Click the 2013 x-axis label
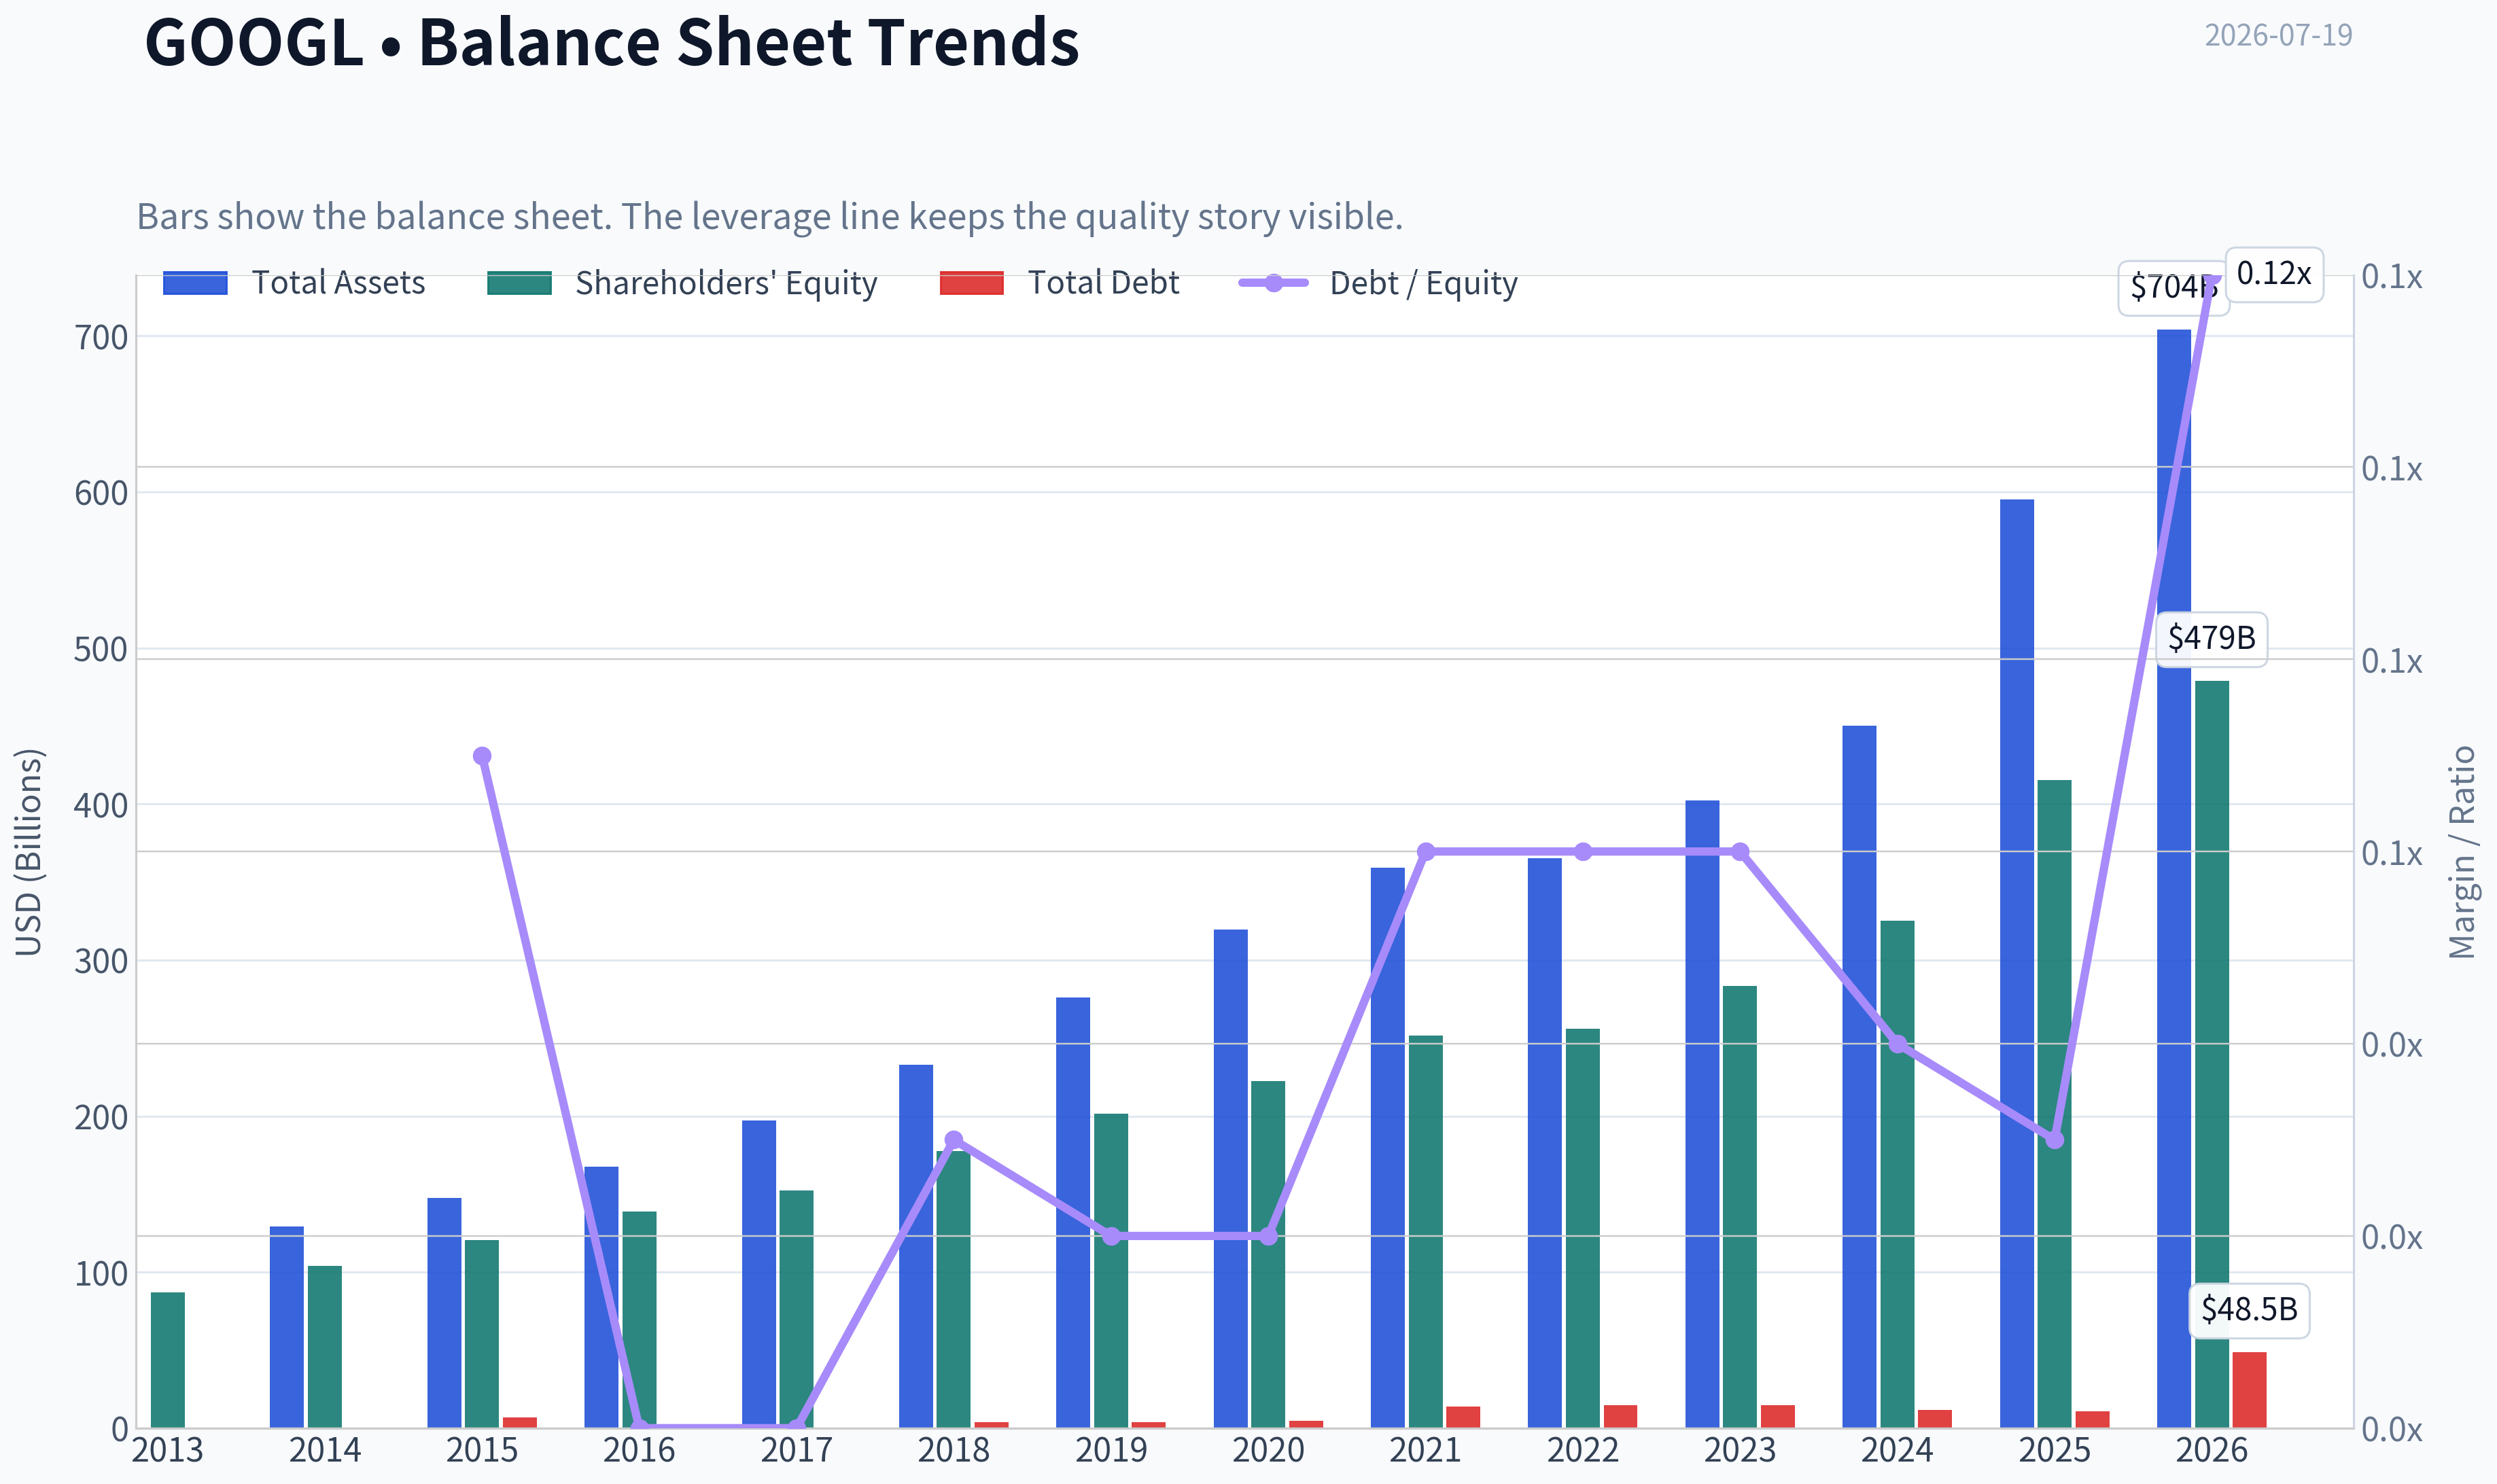 (x=167, y=1450)
